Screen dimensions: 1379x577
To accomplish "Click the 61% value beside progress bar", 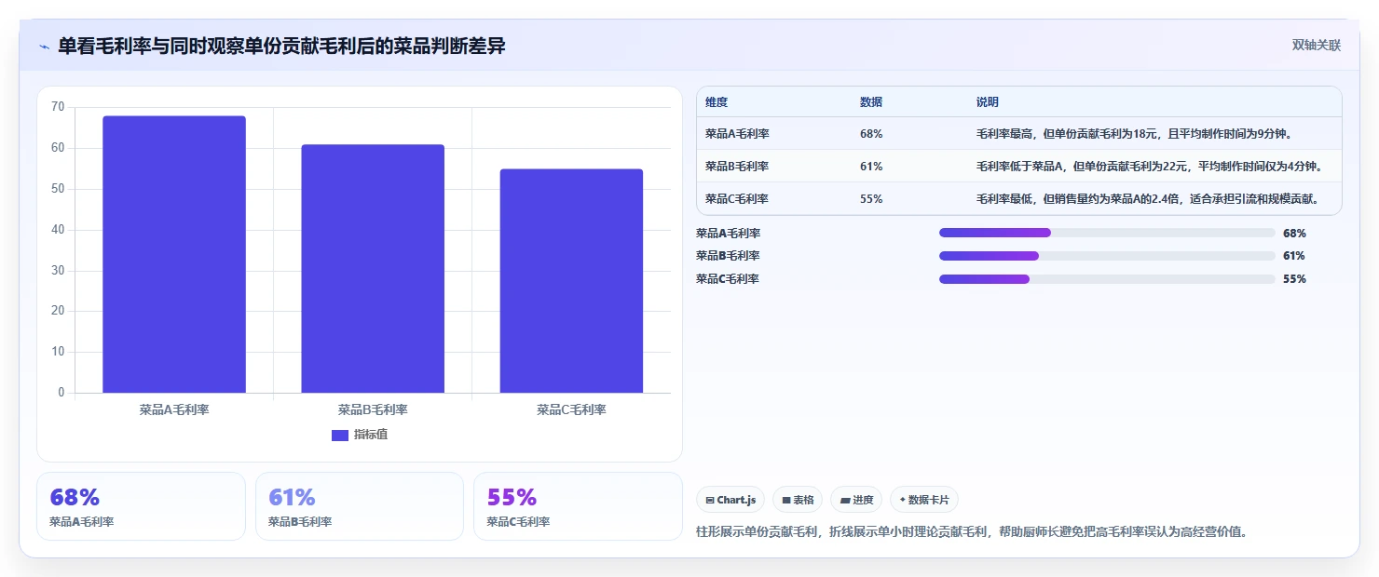I will pos(1294,256).
